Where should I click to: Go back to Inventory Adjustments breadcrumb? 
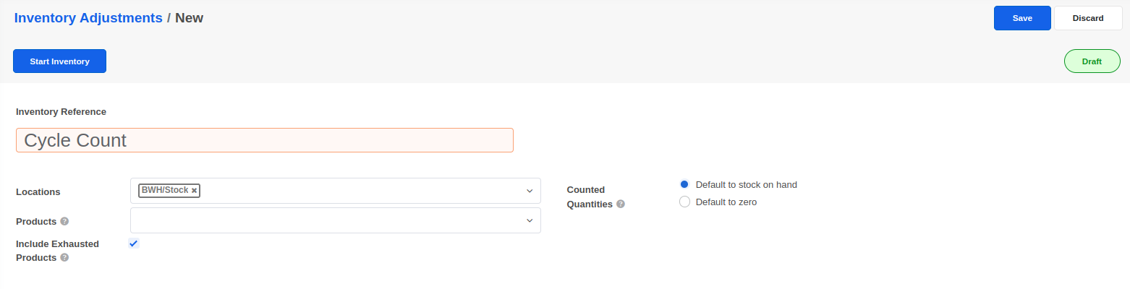pyautogui.click(x=88, y=18)
